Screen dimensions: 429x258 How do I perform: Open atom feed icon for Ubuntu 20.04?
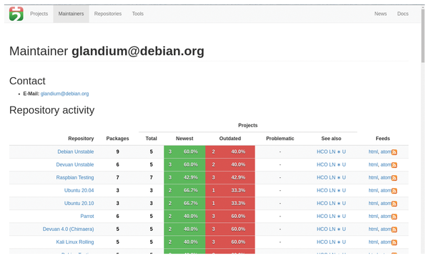(394, 191)
